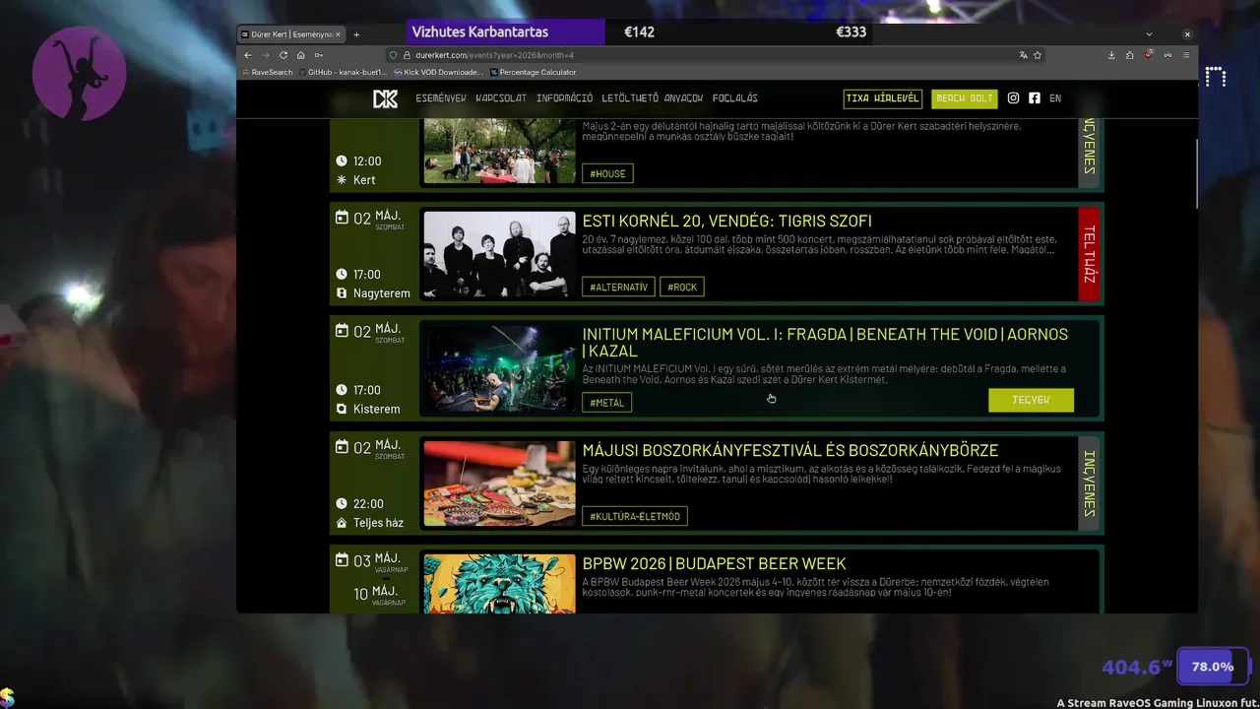This screenshot has width=1260, height=709.
Task: Click the calendar icon of Initium Maleficium event
Action: (x=342, y=330)
